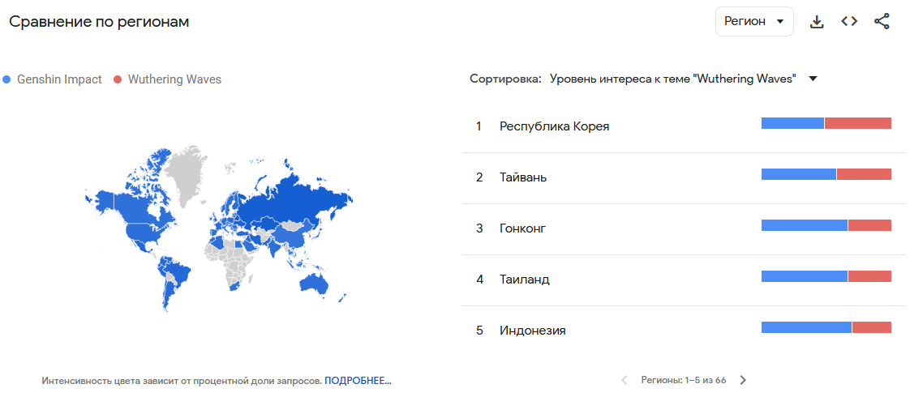
Task: Go to next page of regions
Action: 743,379
